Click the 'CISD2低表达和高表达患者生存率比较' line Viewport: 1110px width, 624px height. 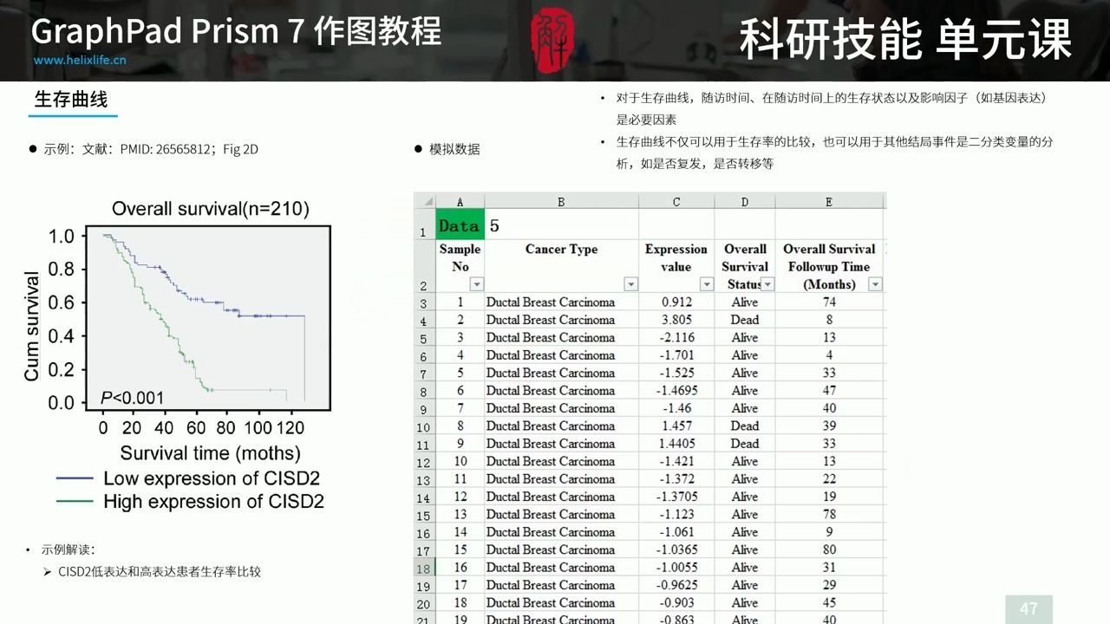[160, 571]
